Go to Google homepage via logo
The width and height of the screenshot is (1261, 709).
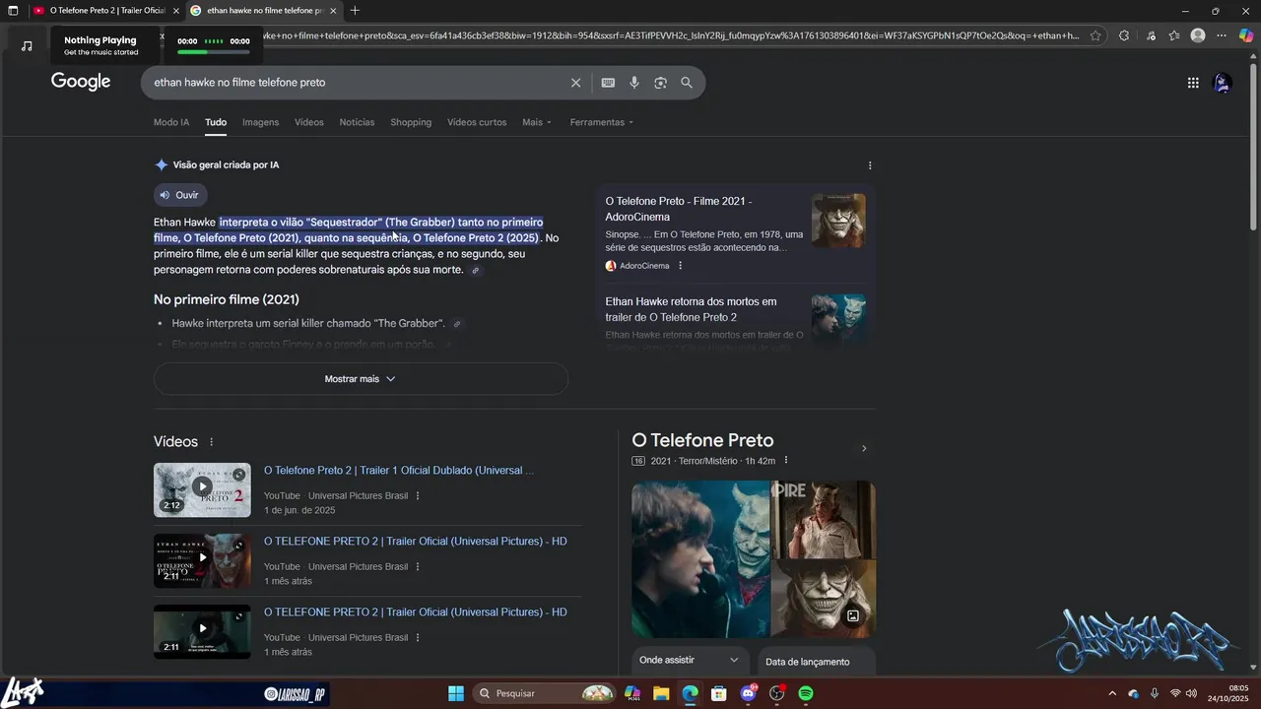pos(81,82)
